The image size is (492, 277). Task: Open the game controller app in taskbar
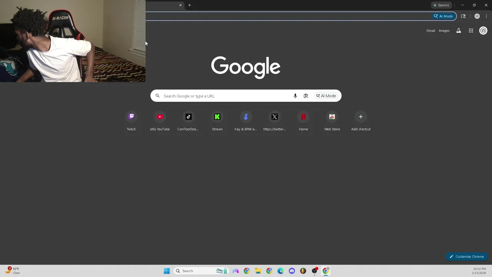(235, 271)
